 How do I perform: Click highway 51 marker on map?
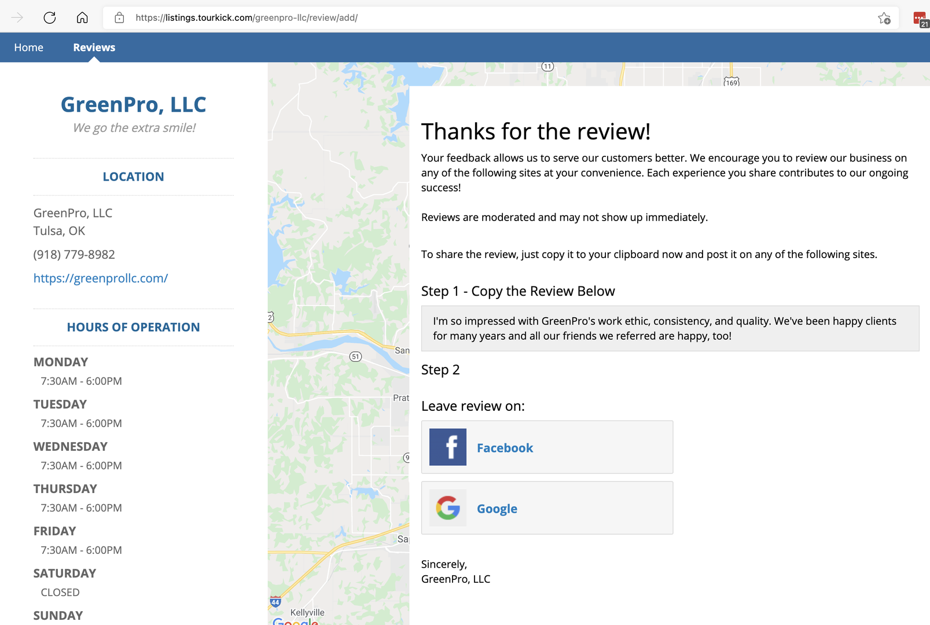tap(356, 356)
